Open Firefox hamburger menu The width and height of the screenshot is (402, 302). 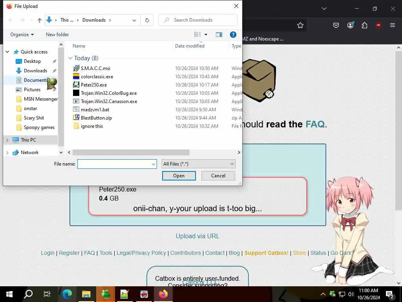pos(393,25)
